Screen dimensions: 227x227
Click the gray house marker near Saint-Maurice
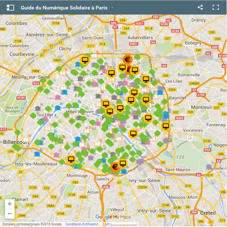pos(209,167)
